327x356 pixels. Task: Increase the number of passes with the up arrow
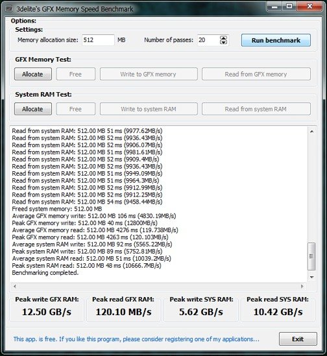pyautogui.click(x=223, y=38)
